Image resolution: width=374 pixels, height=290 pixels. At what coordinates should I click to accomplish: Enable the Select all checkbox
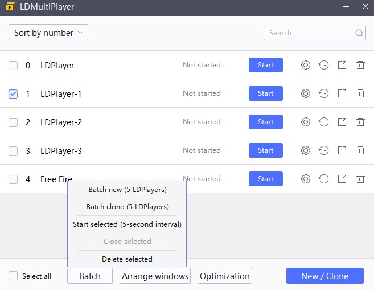click(13, 276)
